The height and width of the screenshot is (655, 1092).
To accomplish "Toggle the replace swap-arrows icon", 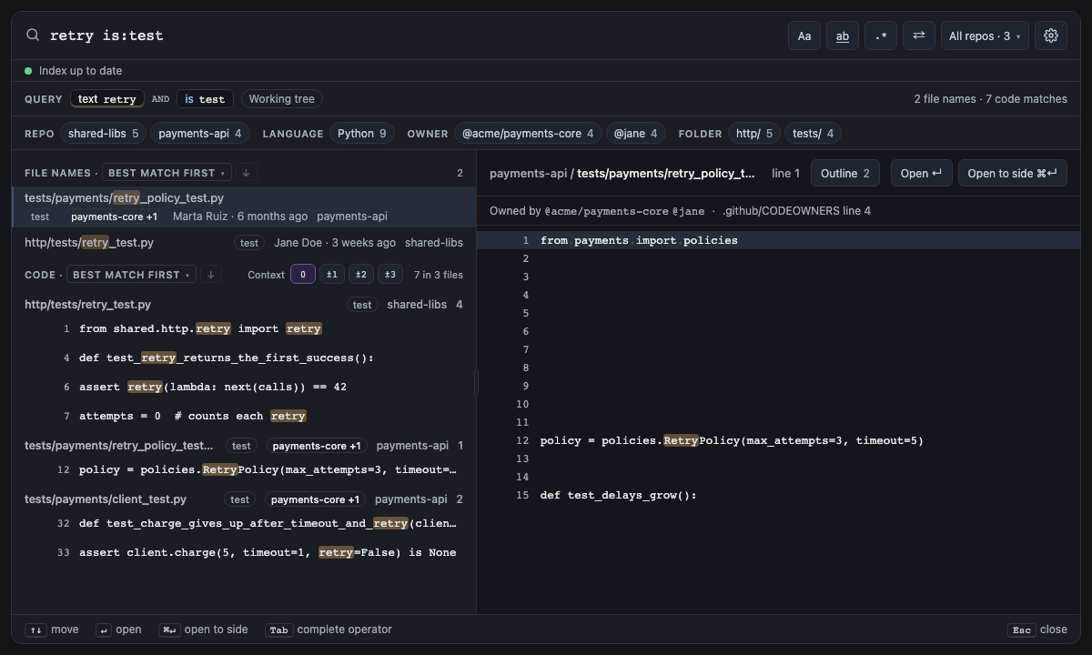I will [x=919, y=35].
